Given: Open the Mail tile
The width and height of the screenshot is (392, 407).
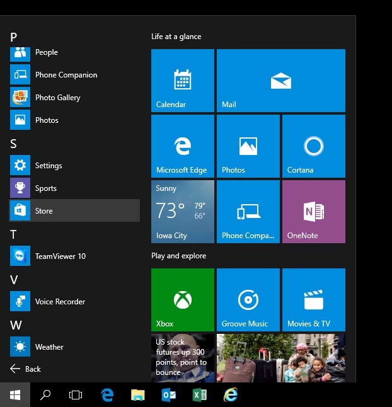Looking at the screenshot, I should [281, 81].
